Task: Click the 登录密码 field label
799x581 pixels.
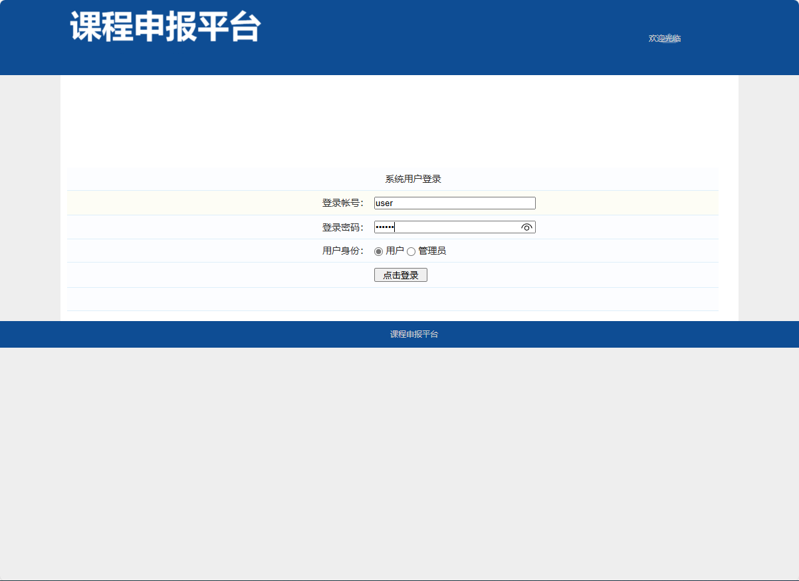Action: tap(342, 227)
